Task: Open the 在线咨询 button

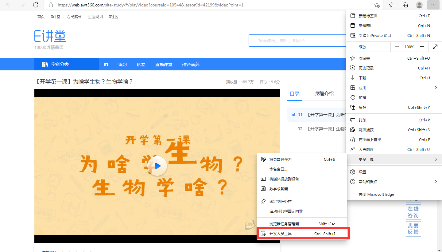Action: (413, 212)
